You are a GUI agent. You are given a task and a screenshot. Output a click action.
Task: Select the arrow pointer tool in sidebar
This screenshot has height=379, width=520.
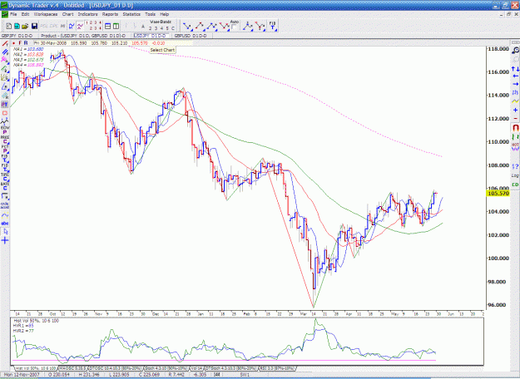point(5,232)
